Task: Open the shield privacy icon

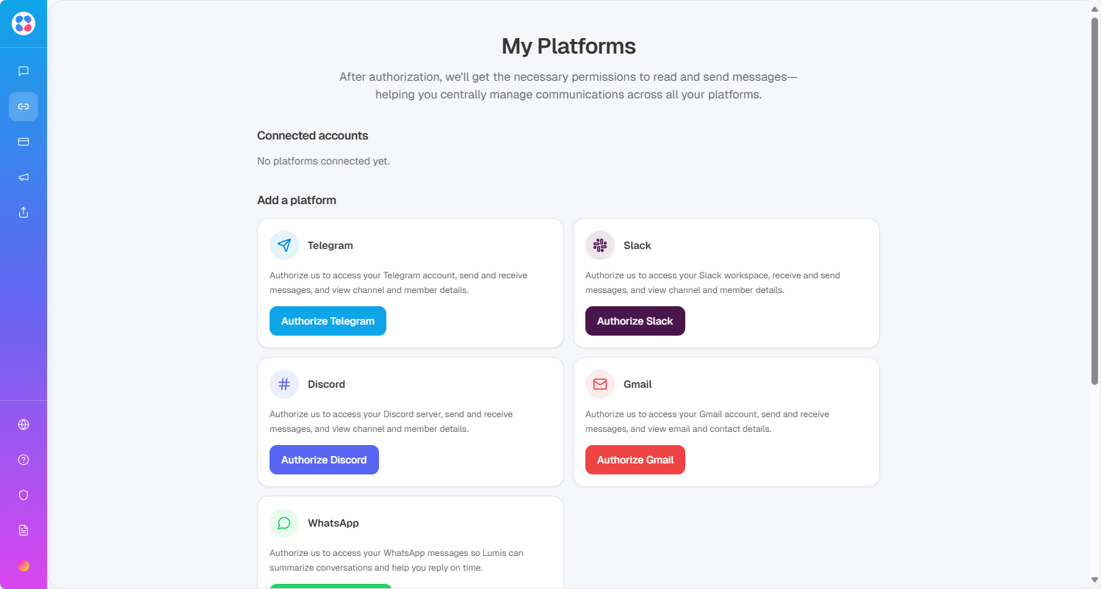Action: [x=24, y=495]
